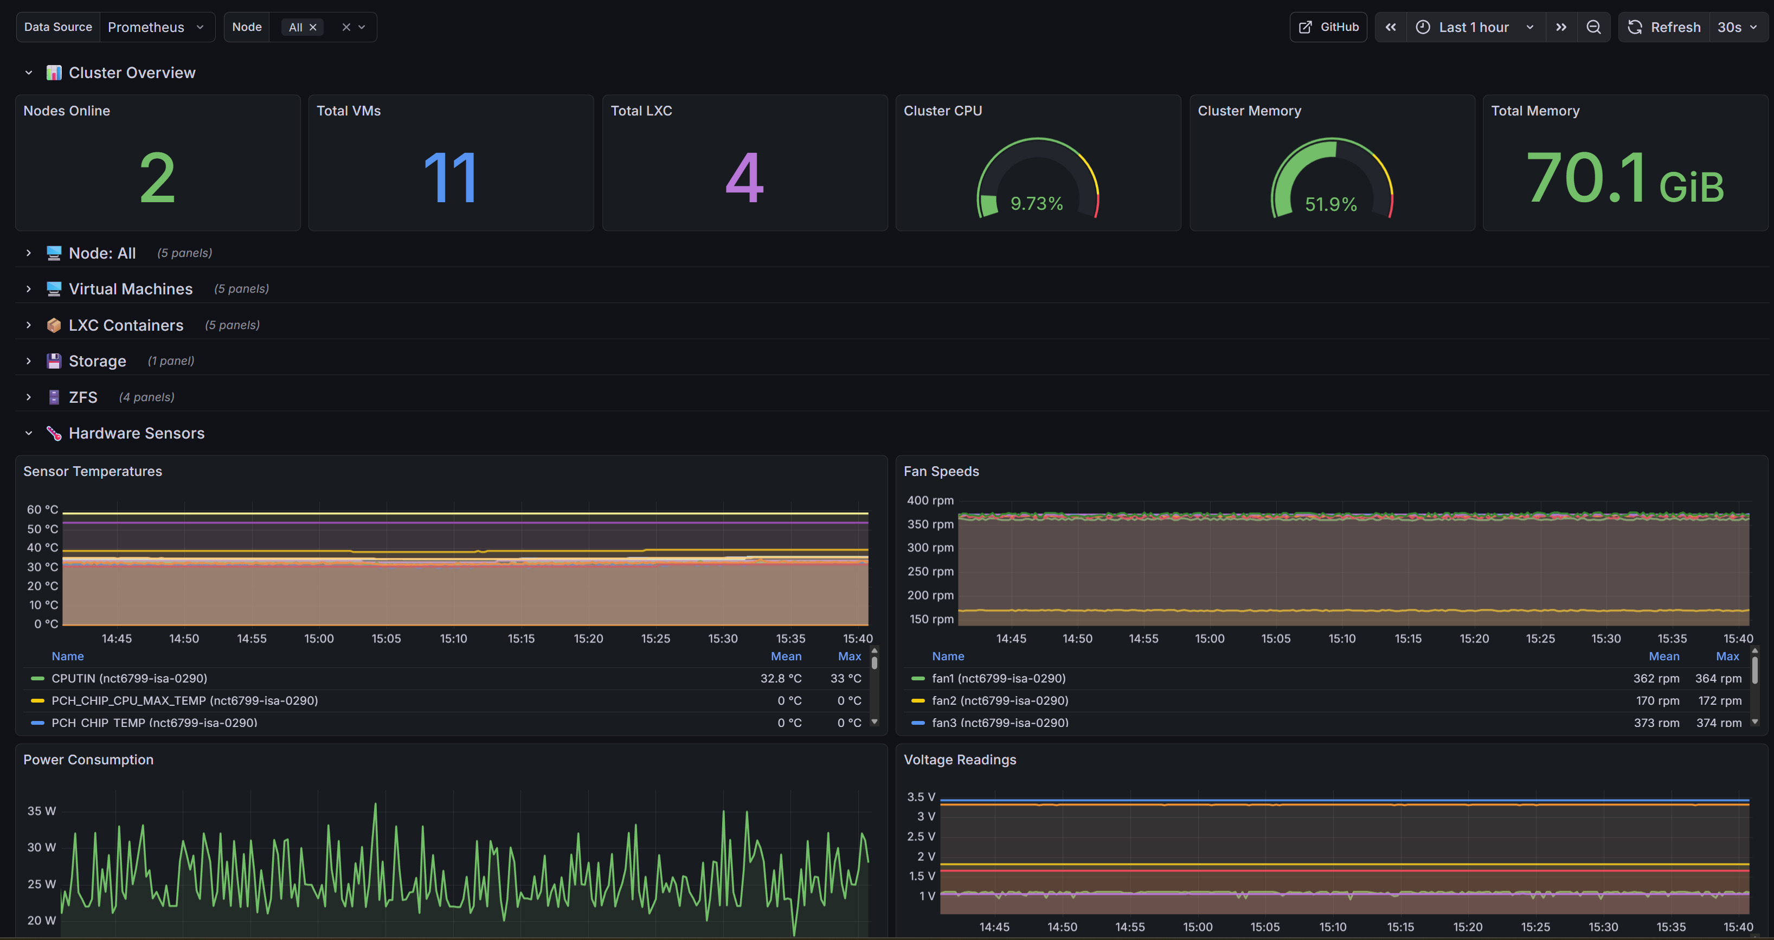Toggle PCH_CHIP_CPU_MAX_TEMP legend series
1774x940 pixels.
coord(184,700)
